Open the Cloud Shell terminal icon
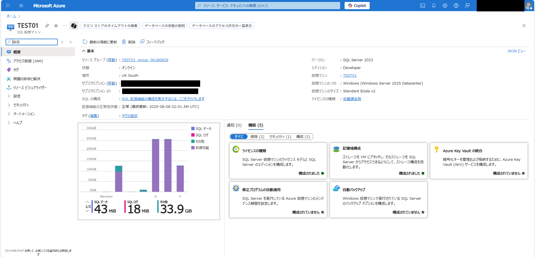535x257 pixels. coord(423,6)
